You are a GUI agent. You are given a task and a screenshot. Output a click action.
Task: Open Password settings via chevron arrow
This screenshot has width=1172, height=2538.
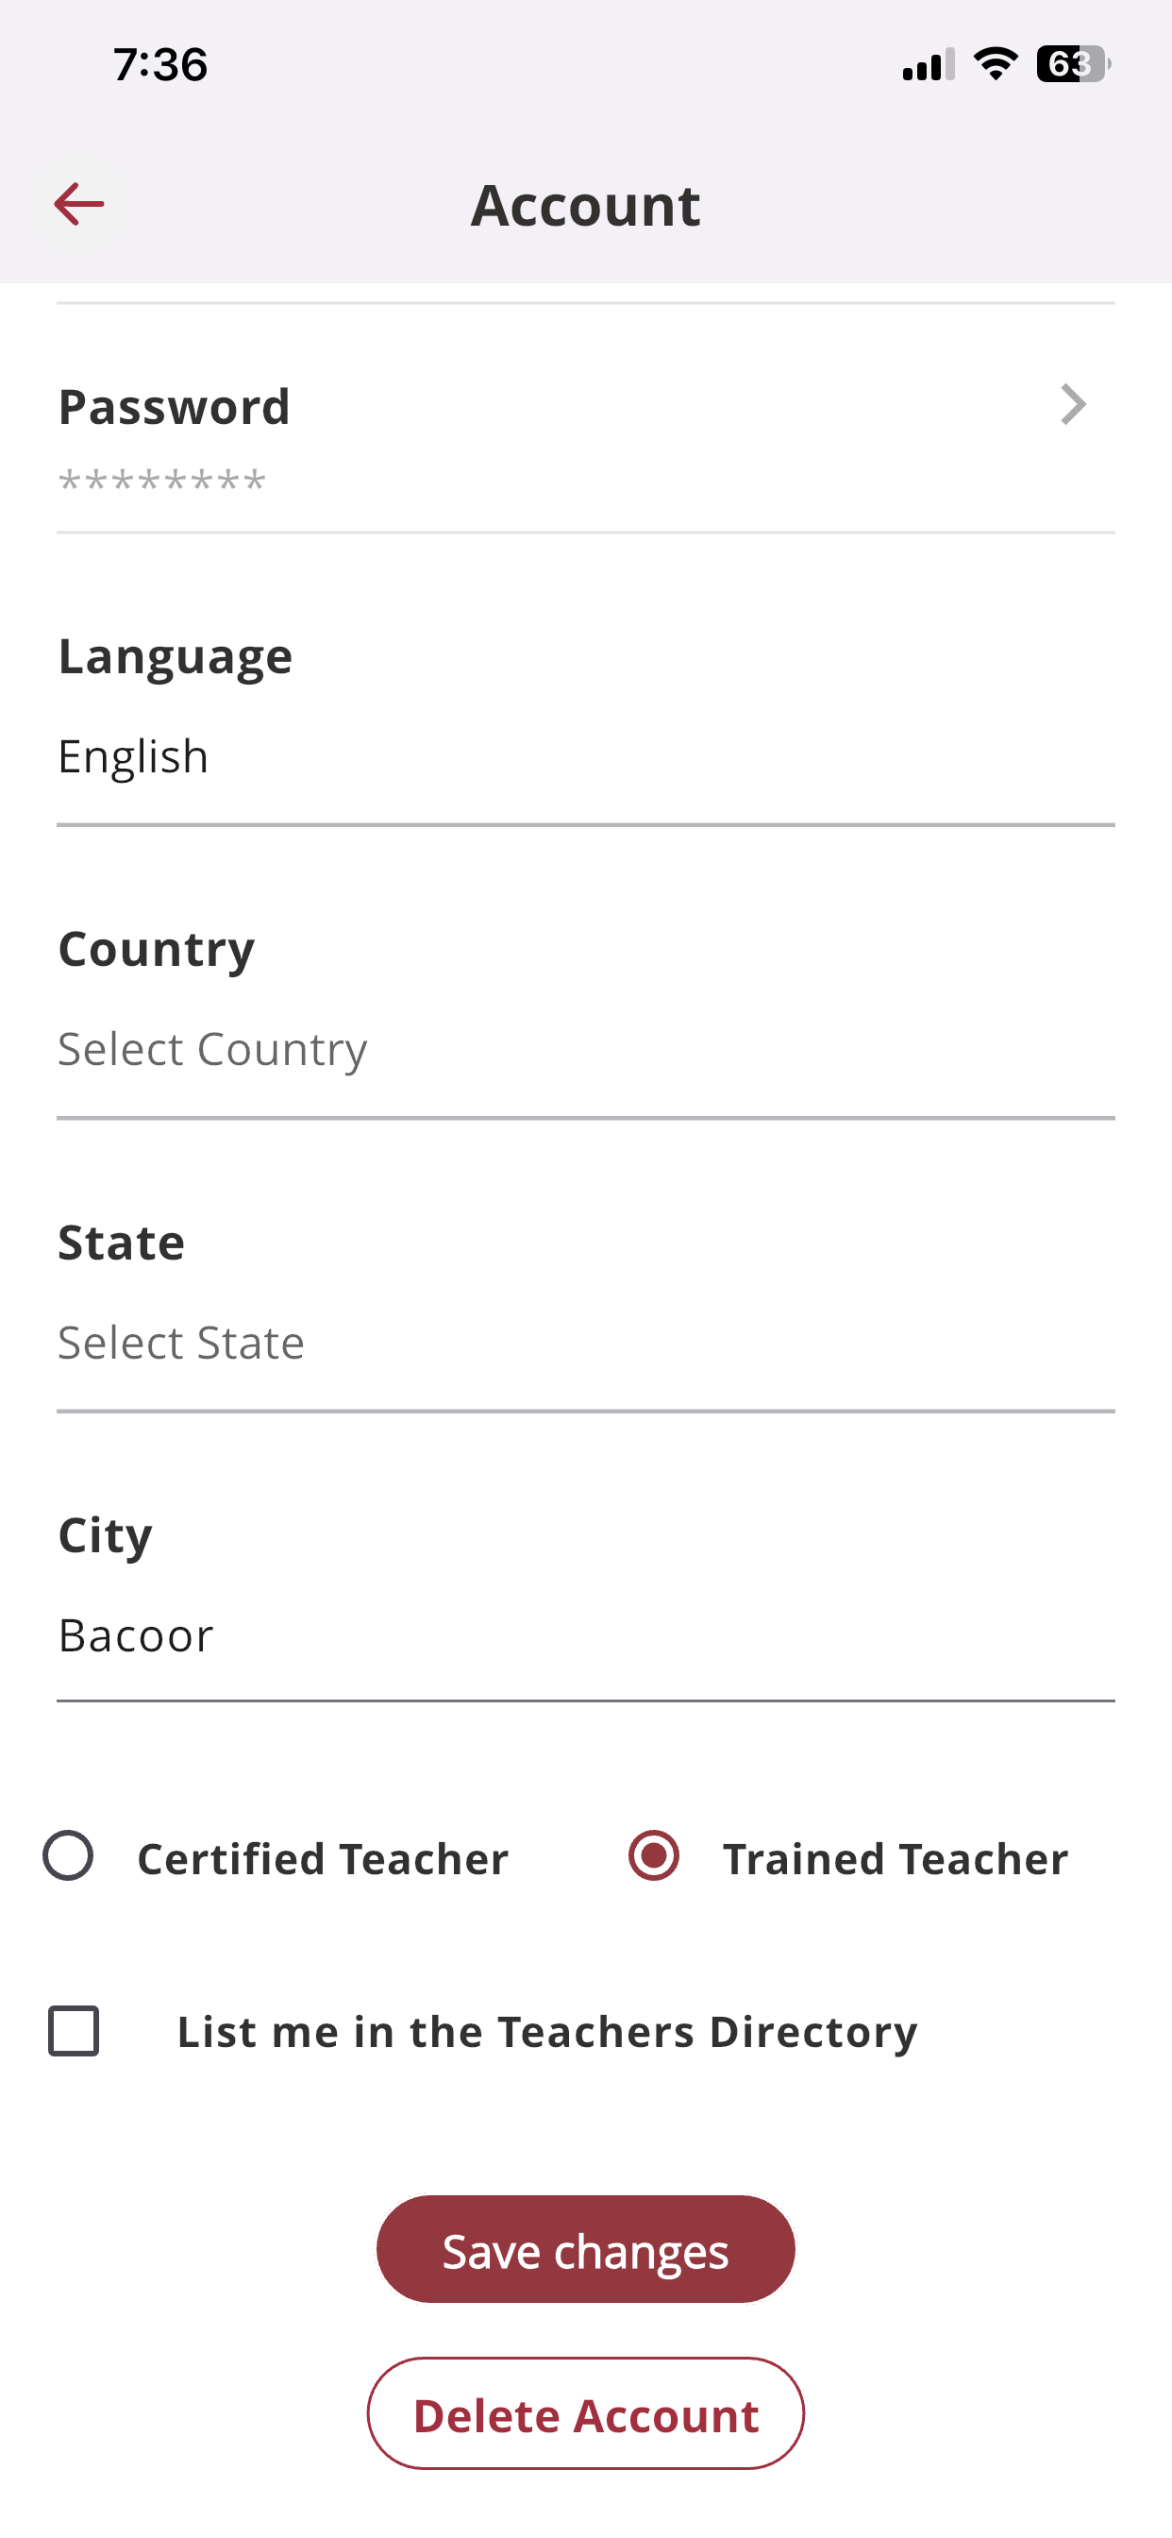1073,405
